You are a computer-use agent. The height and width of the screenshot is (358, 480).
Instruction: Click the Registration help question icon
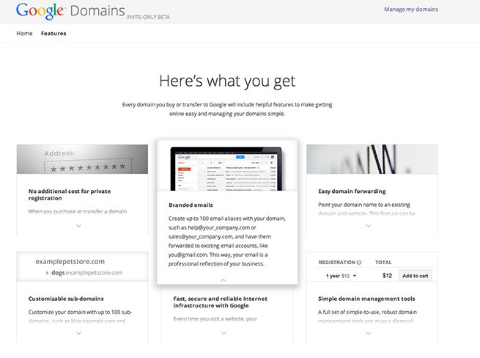click(359, 263)
